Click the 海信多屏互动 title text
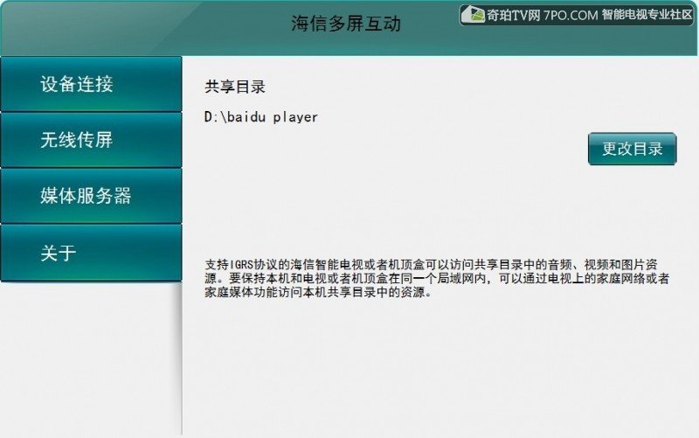699x438 pixels. click(x=346, y=24)
